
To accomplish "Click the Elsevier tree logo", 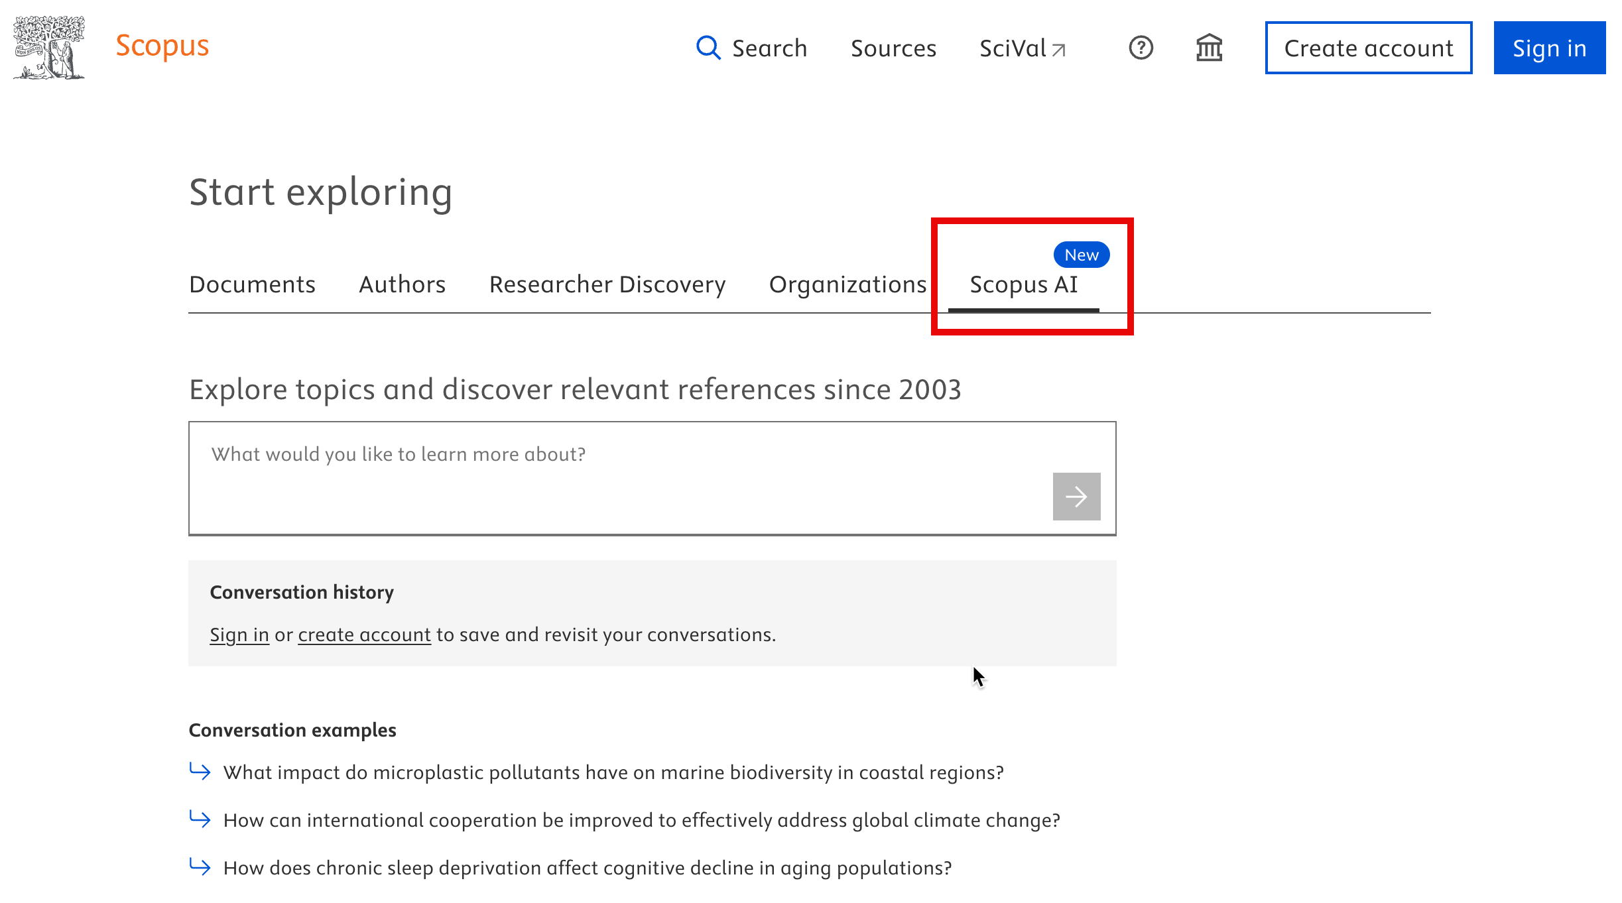I will (x=49, y=48).
